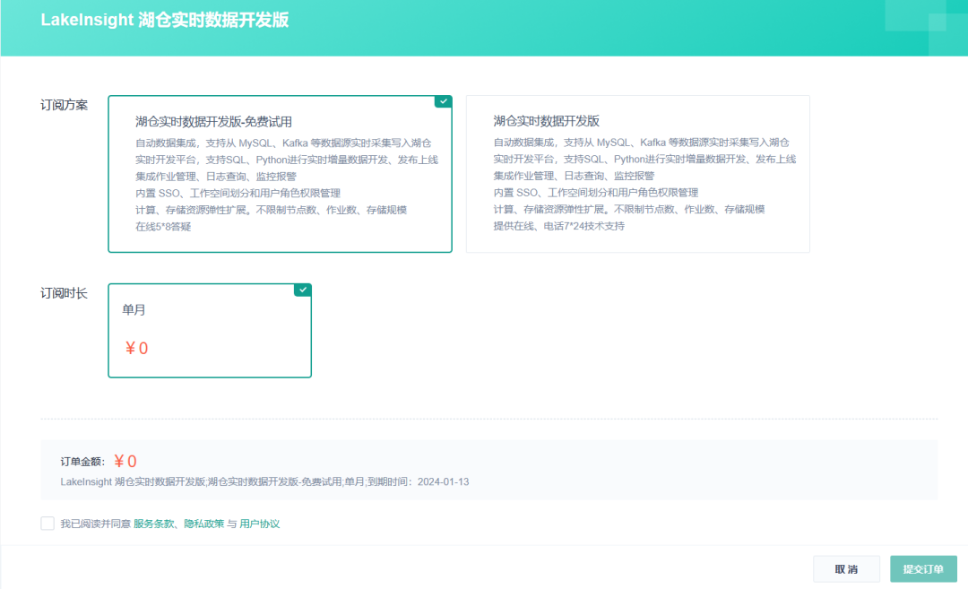Click the 内置 SSO line in the paid plan card

coord(596,193)
